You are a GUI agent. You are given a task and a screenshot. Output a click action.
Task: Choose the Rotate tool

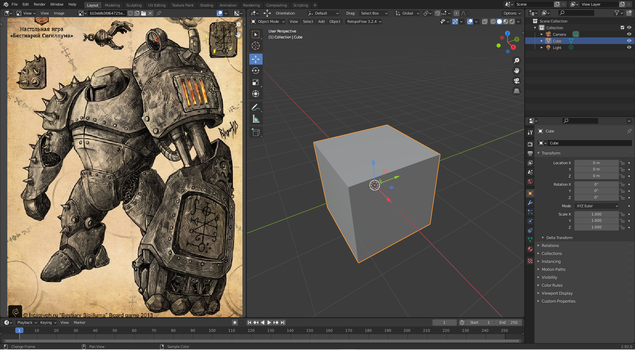click(x=256, y=71)
